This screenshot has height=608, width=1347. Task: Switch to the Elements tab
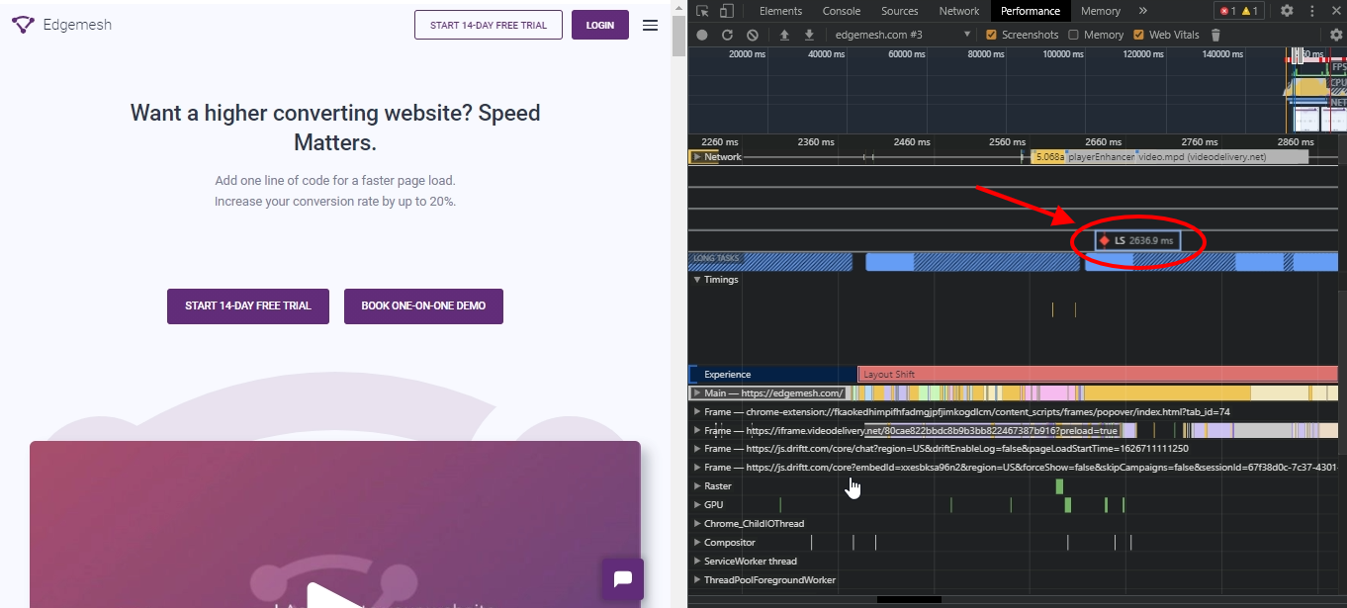tap(780, 11)
